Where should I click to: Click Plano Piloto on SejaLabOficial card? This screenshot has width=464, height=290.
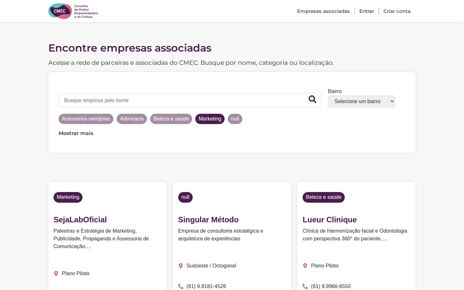coord(75,274)
